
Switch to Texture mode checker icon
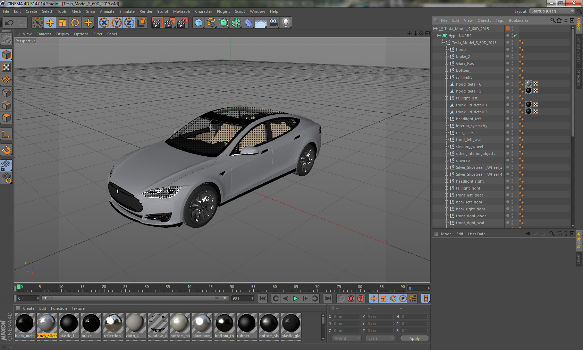pyautogui.click(x=7, y=68)
